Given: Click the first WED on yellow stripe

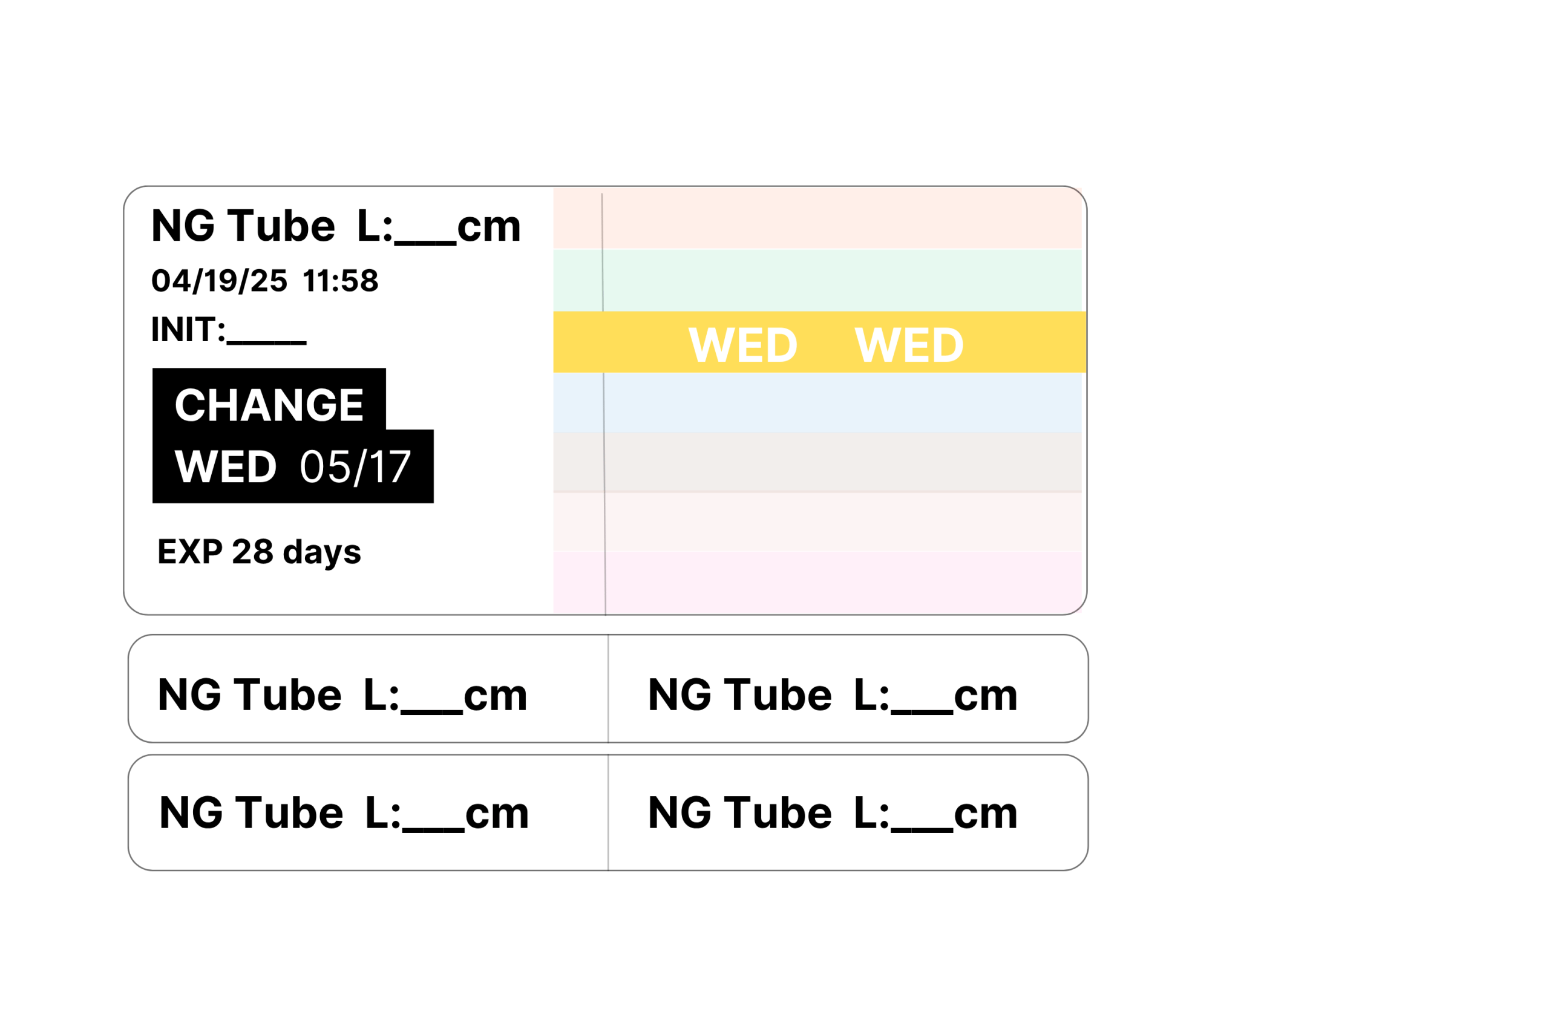Looking at the screenshot, I should 742,345.
